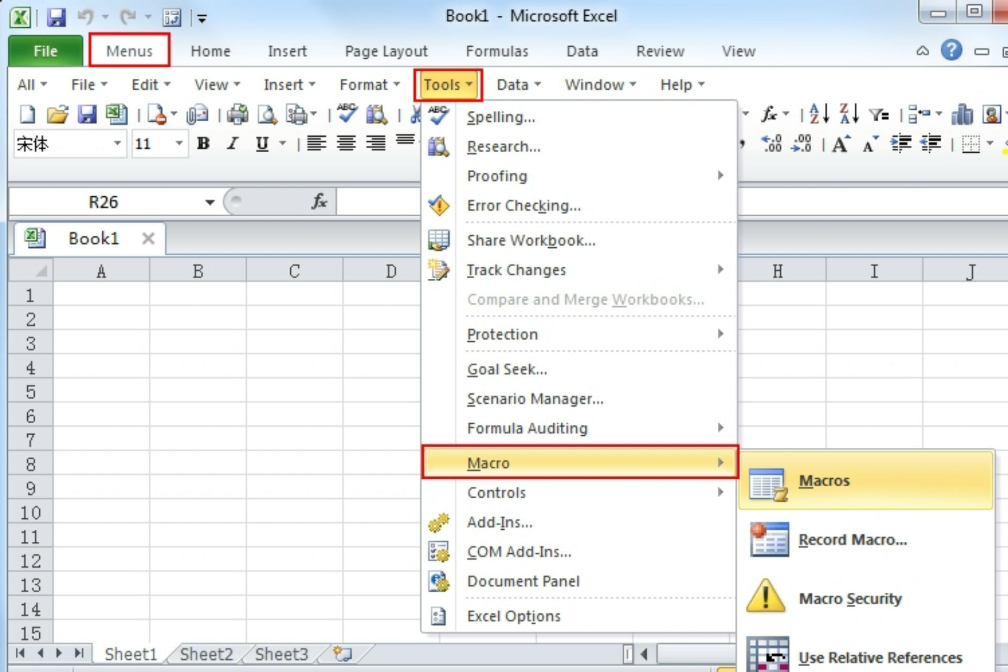The image size is (1008, 672).
Task: Click the Undo arrow in the Quick Access toolbar
Action: 85,17
